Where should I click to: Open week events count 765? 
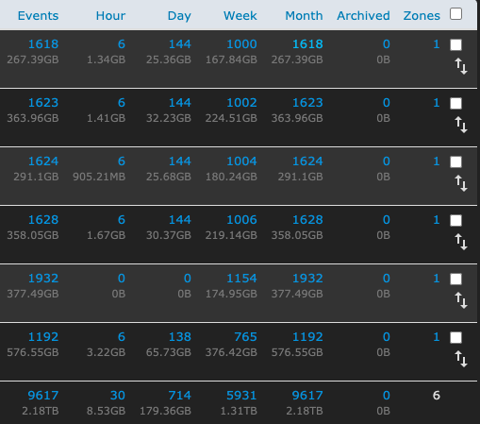pos(245,337)
